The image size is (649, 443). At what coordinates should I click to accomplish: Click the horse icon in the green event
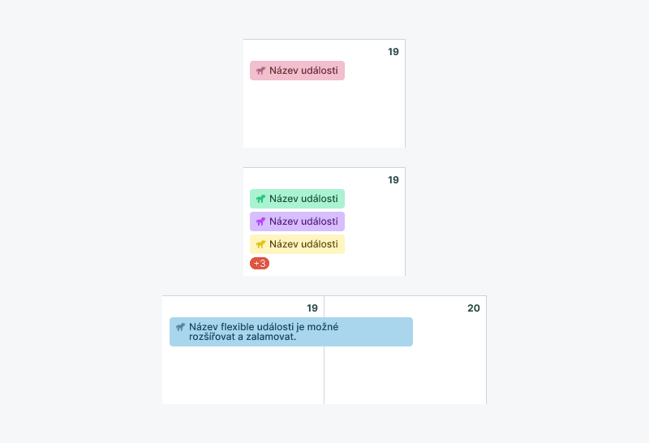[x=260, y=199]
